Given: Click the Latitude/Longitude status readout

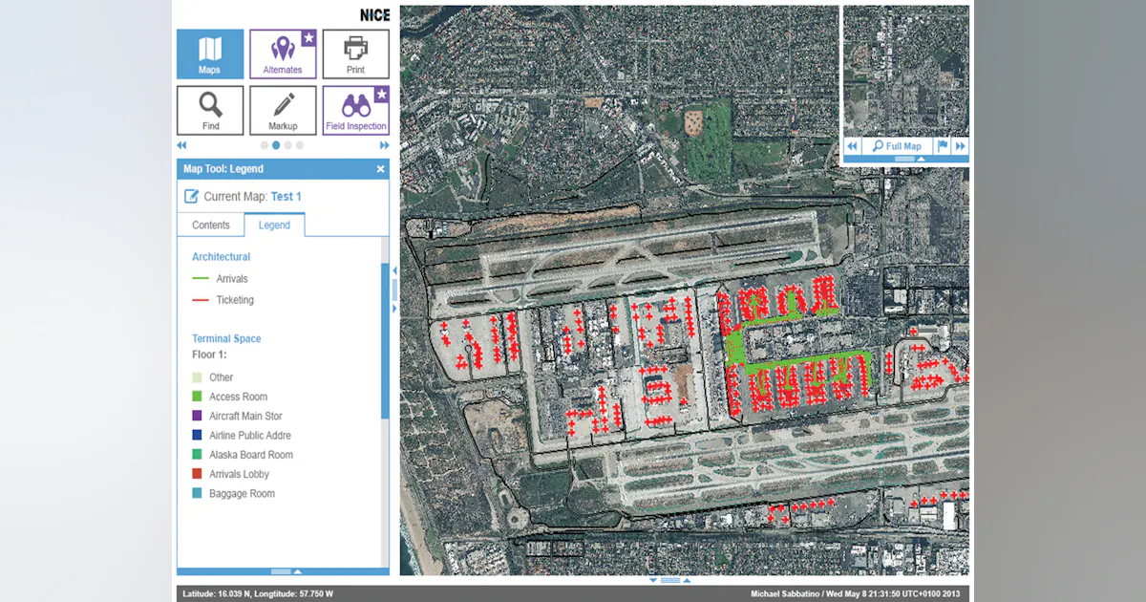Looking at the screenshot, I should [258, 593].
